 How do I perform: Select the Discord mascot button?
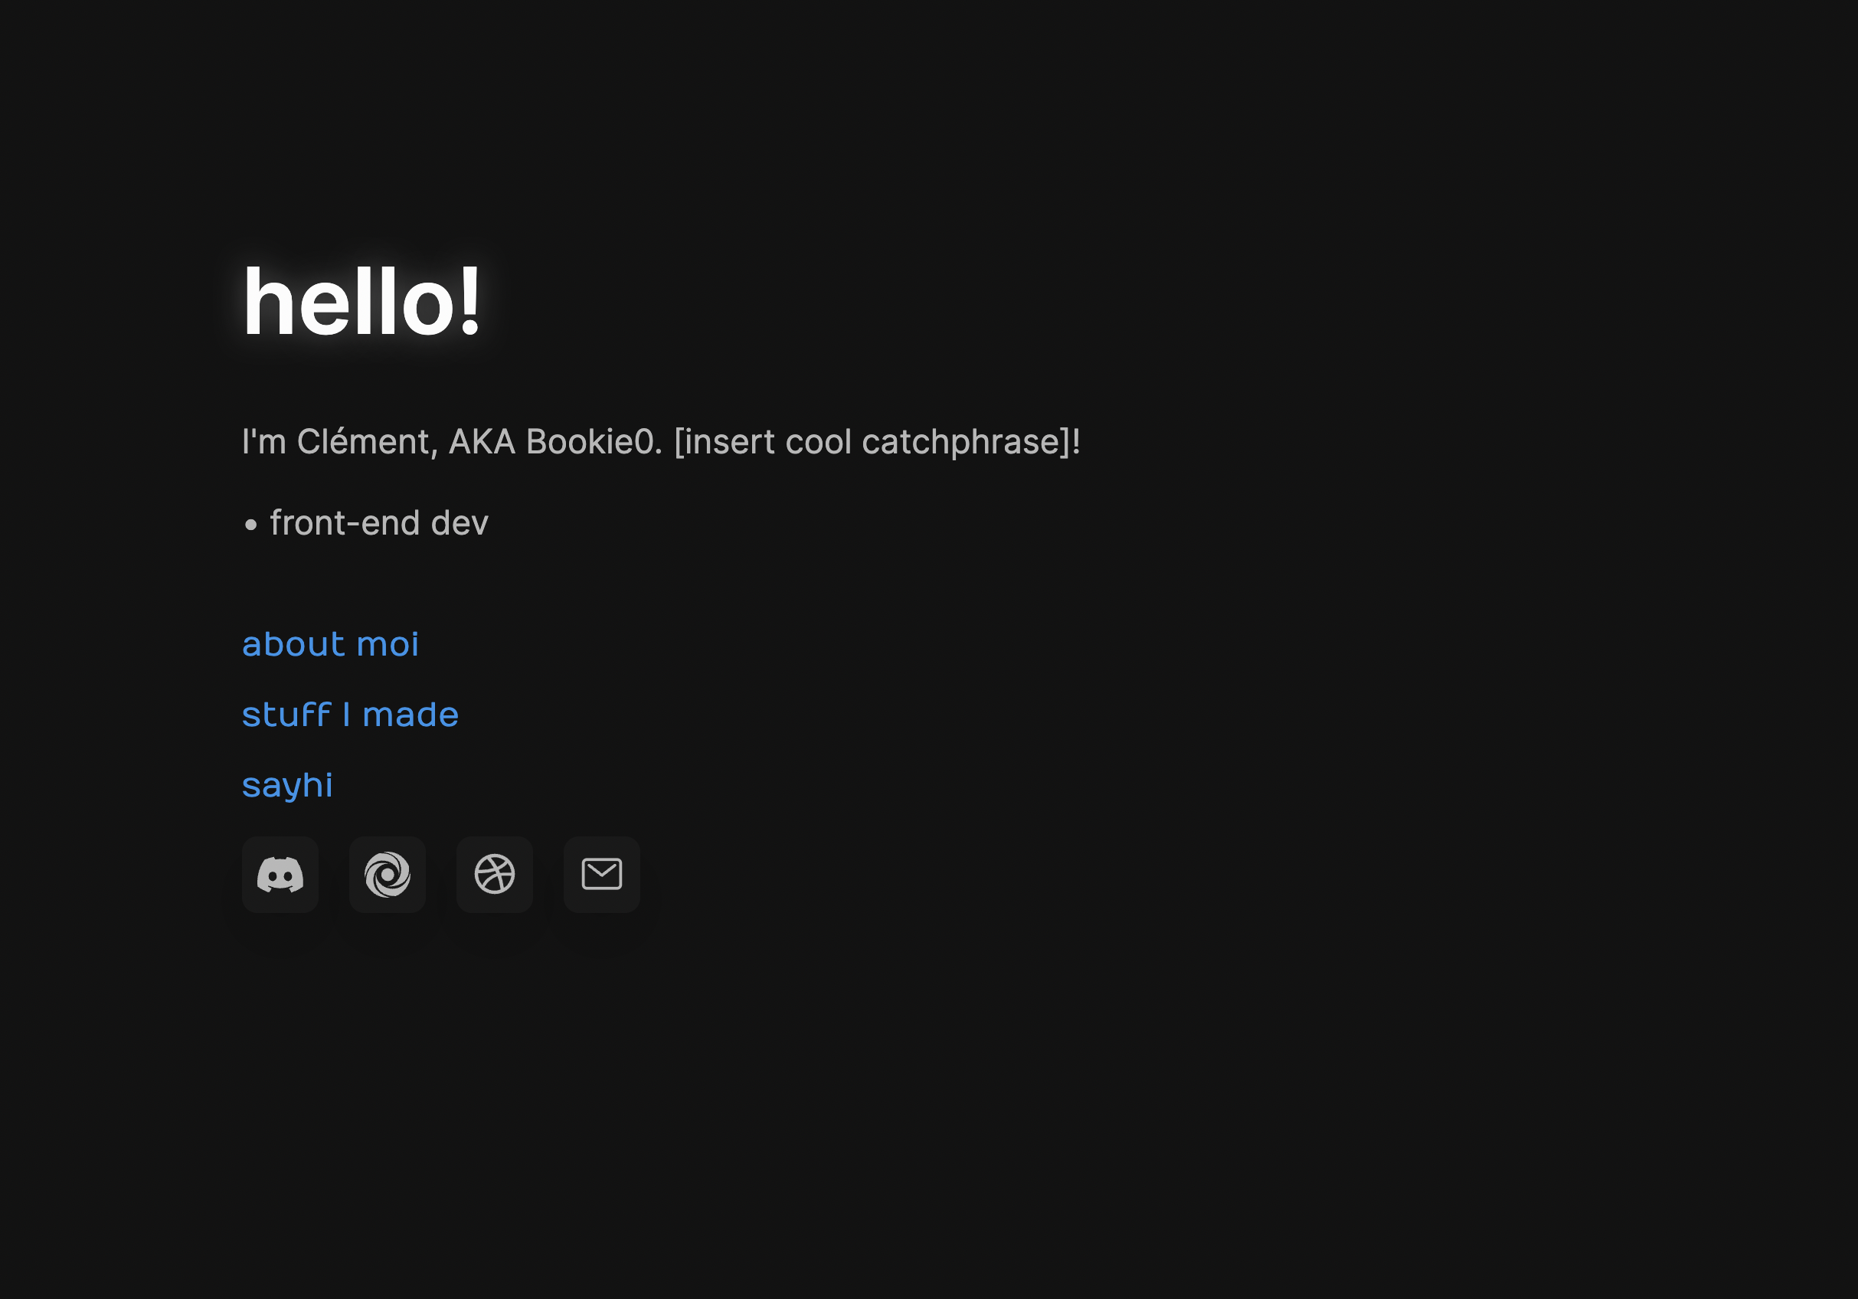tap(280, 875)
